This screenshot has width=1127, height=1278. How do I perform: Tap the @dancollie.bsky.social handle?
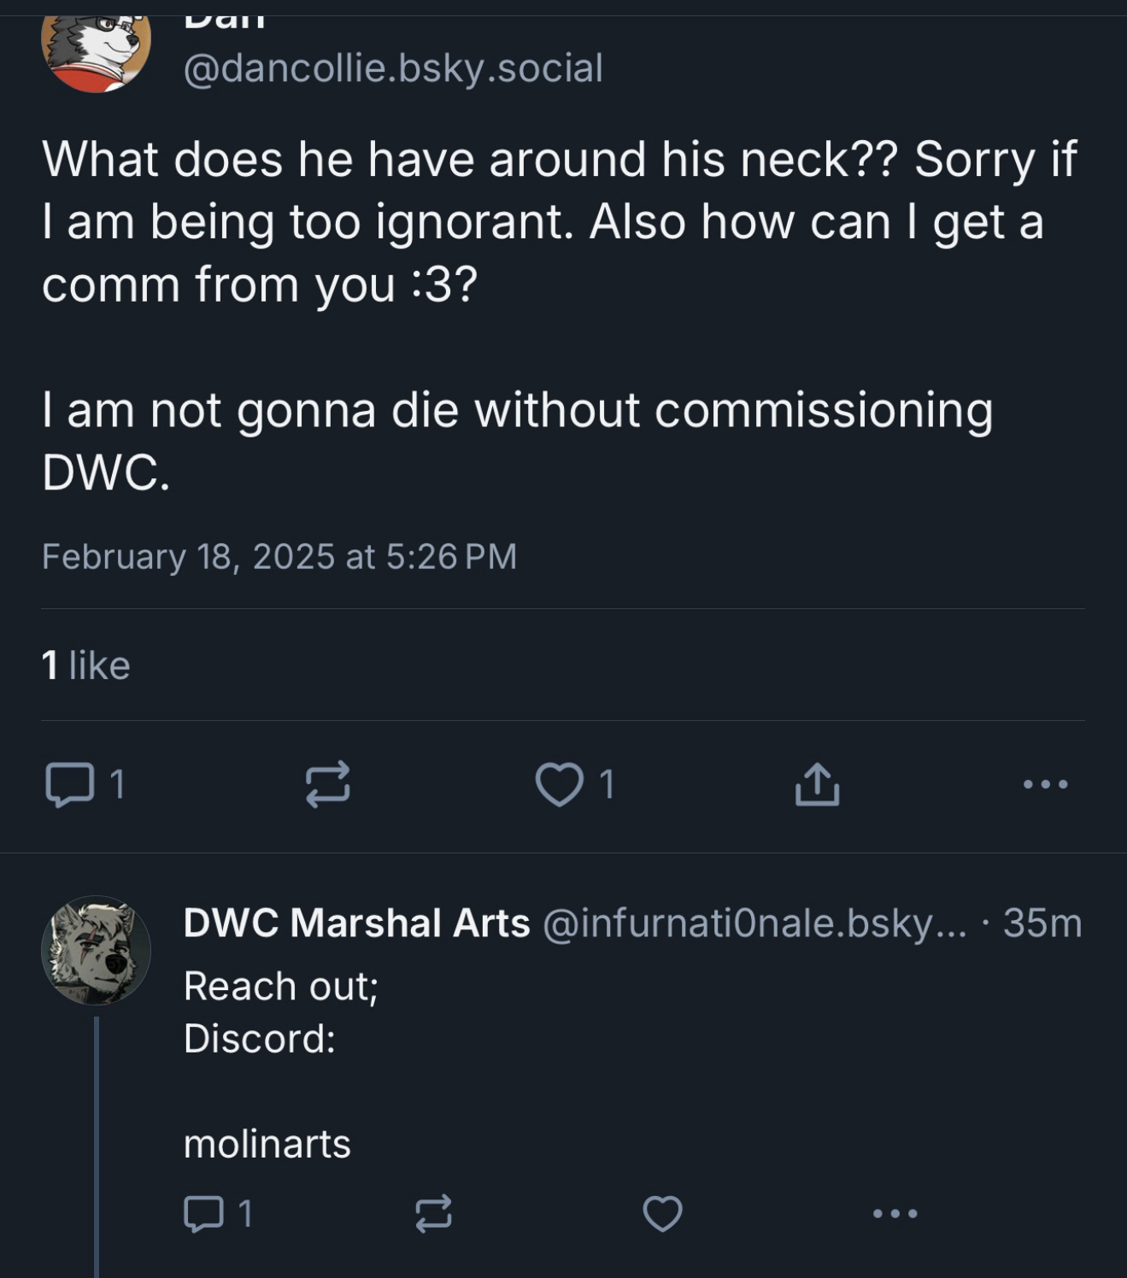click(x=393, y=68)
